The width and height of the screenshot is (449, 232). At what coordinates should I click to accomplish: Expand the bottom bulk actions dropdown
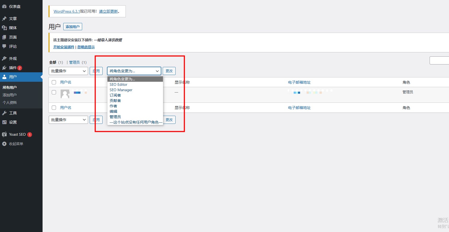pyautogui.click(x=68, y=120)
